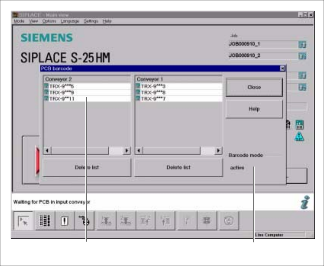324x266 pixels.
Task: Click the Conveyor 2 column header
Action: 87,79
